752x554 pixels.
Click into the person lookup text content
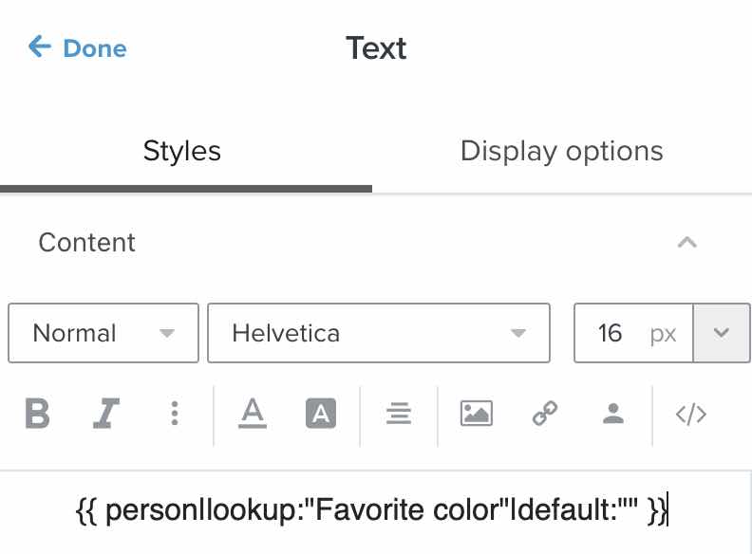coord(372,511)
